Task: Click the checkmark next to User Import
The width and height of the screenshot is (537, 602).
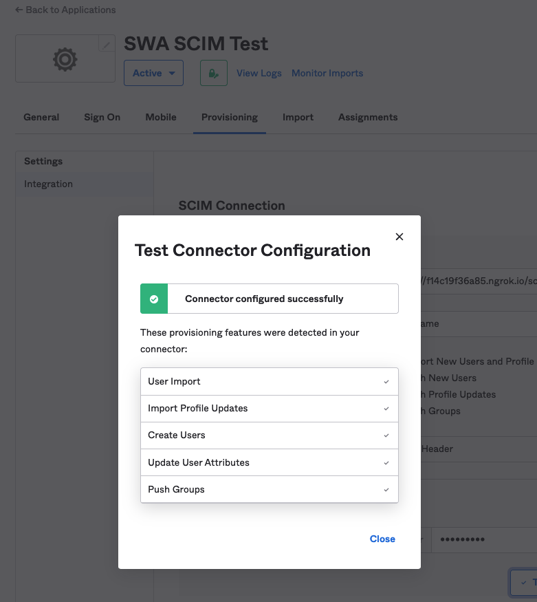Action: point(386,382)
